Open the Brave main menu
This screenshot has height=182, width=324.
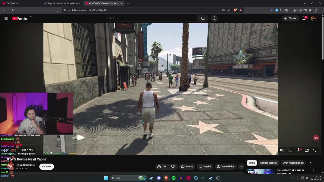point(320,10)
